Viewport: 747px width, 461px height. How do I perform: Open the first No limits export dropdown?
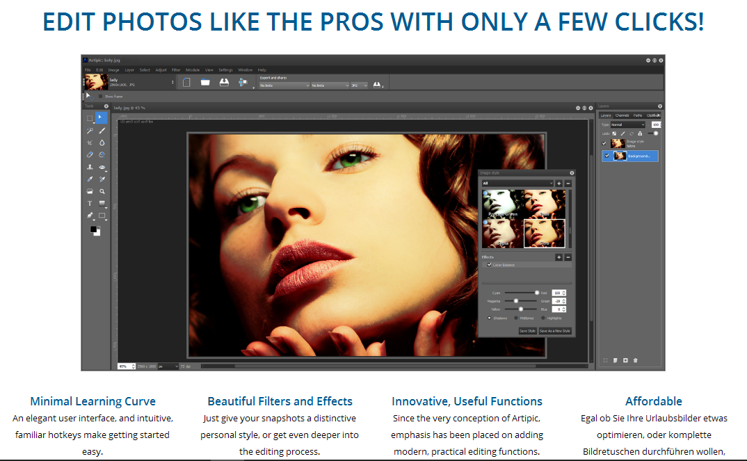pyautogui.click(x=284, y=86)
